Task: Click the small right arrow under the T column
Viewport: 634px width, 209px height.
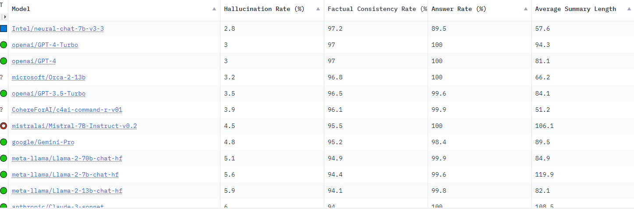Action: 5,17
